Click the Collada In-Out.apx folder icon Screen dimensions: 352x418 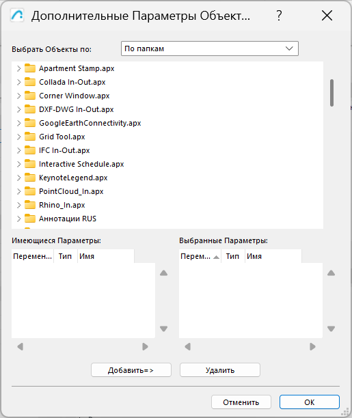[30, 82]
